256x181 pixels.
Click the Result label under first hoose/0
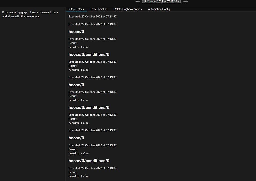(73, 43)
